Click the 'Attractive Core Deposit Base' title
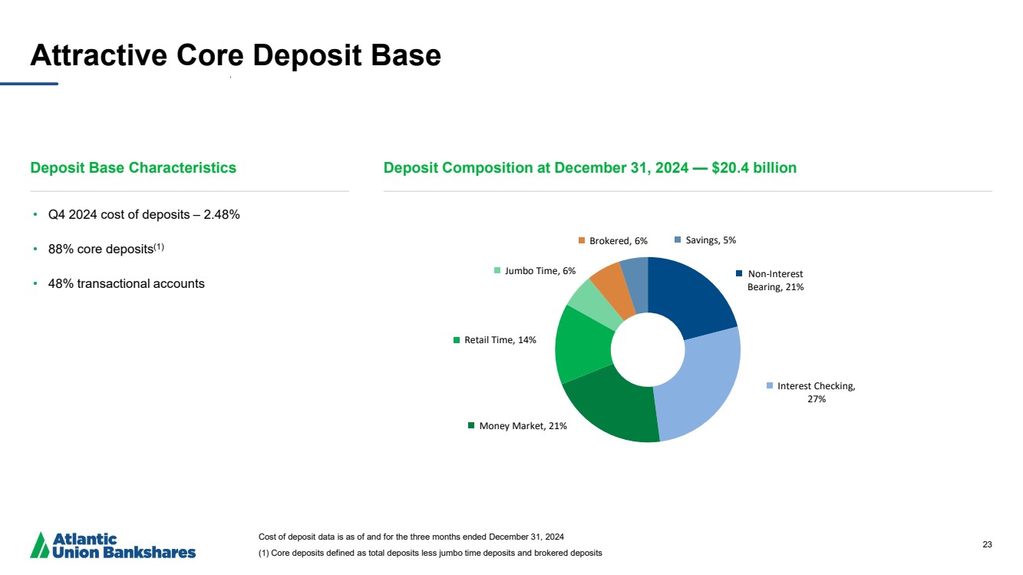 click(x=236, y=55)
